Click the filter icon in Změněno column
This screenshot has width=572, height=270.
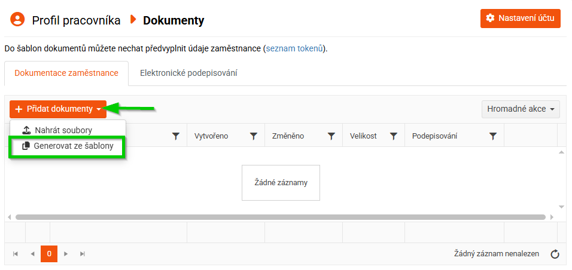click(x=331, y=136)
